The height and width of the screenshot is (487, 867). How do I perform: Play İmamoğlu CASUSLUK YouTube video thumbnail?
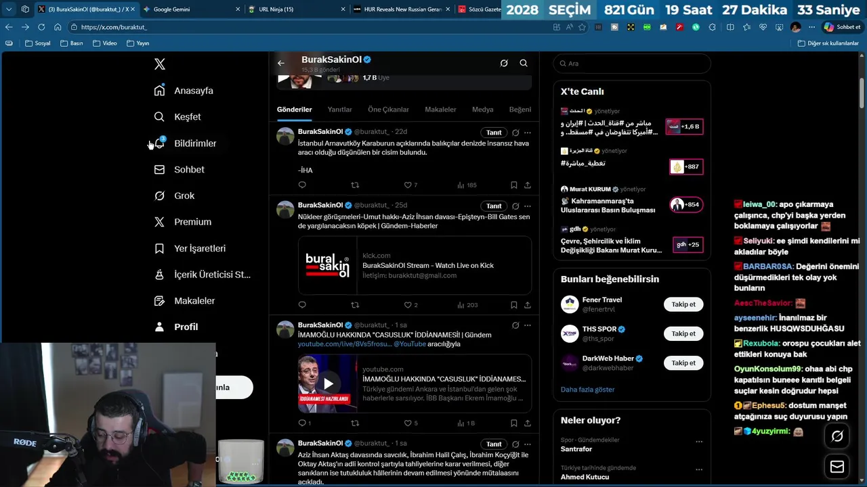[x=328, y=384]
